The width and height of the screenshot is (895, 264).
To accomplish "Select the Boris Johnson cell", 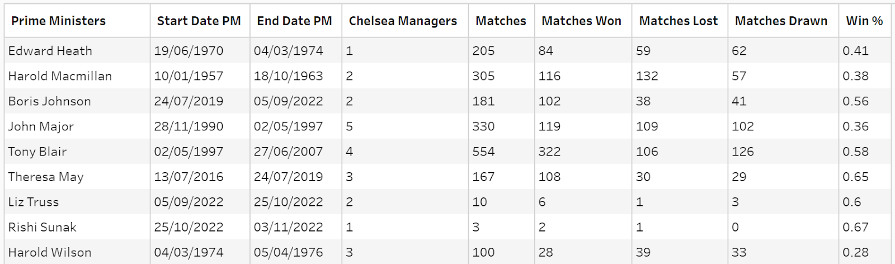I will [49, 101].
